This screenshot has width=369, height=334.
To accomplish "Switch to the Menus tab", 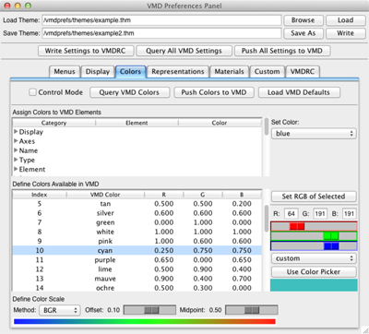I will (x=65, y=72).
